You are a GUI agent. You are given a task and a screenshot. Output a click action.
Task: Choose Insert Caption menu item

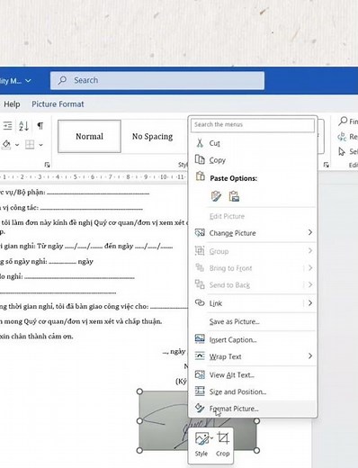pos(253,340)
